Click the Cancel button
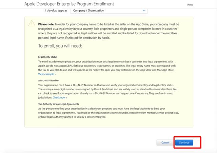This screenshot has height=153, width=217. 165,142
